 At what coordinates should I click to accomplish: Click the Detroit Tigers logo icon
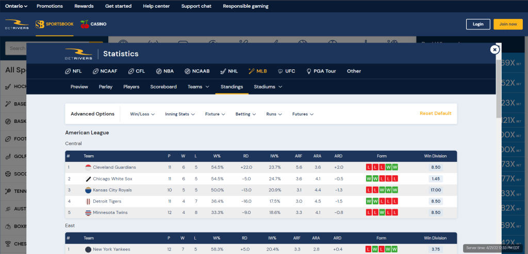(x=88, y=201)
